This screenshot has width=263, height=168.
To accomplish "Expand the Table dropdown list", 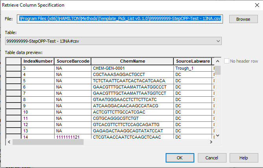I will click(218, 41).
